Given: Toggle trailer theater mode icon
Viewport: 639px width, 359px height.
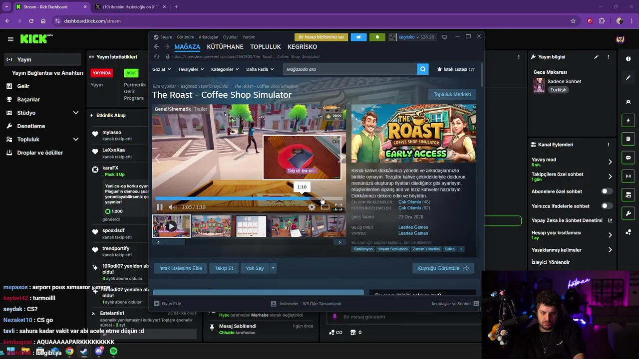Looking at the screenshot, I should [x=325, y=207].
